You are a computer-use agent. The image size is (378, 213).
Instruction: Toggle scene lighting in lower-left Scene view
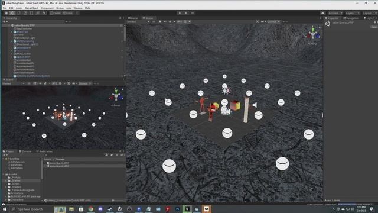(x=35, y=83)
